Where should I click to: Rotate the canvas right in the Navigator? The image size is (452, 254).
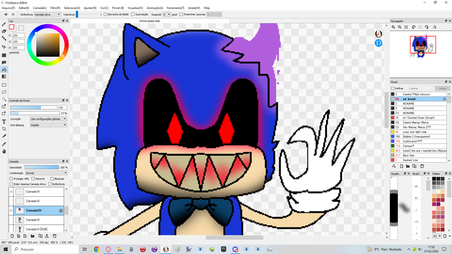(426, 27)
